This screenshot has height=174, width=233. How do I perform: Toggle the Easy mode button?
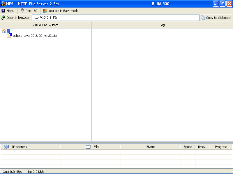click(61, 11)
